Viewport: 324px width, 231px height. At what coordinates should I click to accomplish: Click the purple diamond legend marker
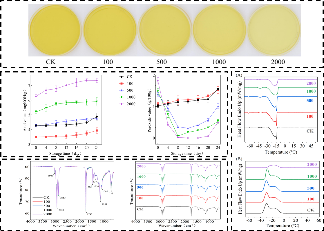(122, 104)
